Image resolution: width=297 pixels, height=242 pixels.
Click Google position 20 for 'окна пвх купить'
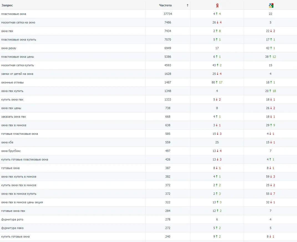[x=267, y=91]
